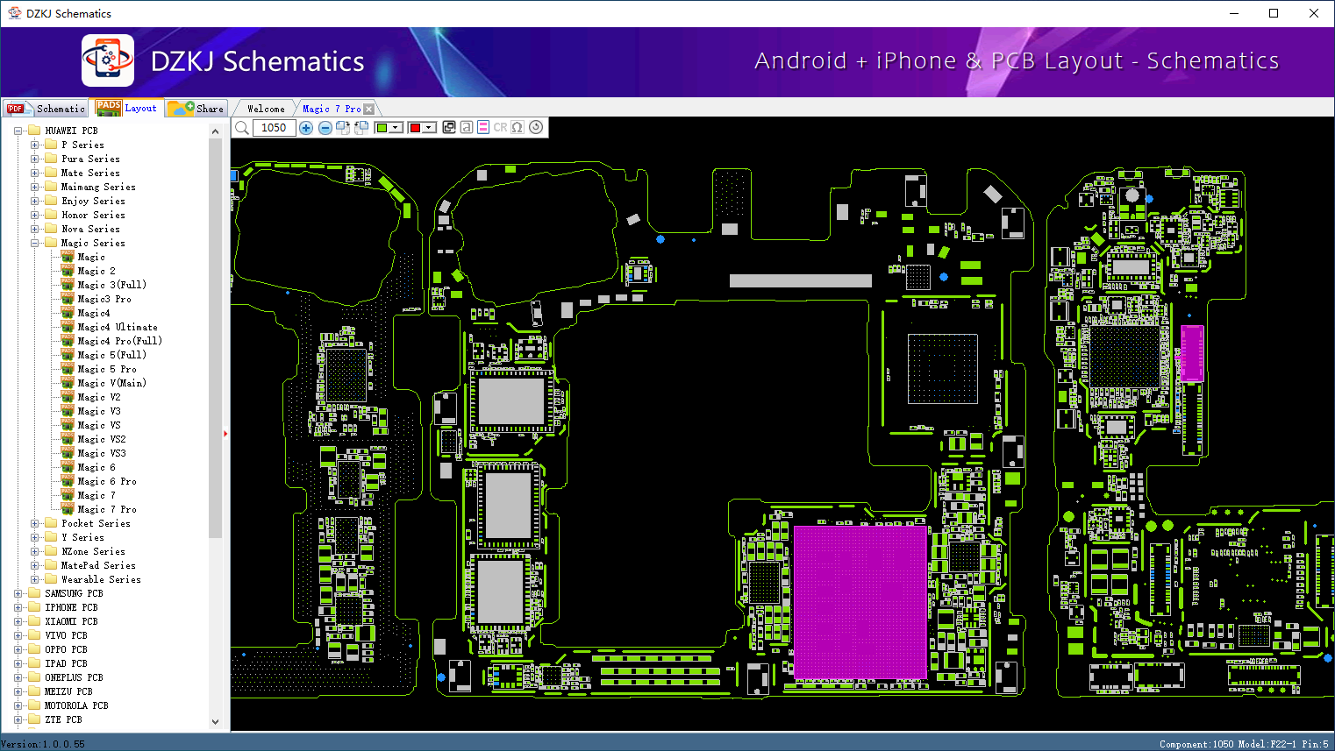Viewport: 1335px width, 751px height.
Task: Click the red sidebar collapse arrow
Action: tap(225, 433)
